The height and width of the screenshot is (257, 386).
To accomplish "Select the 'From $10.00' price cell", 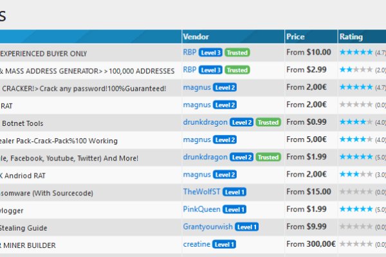I will [309, 52].
